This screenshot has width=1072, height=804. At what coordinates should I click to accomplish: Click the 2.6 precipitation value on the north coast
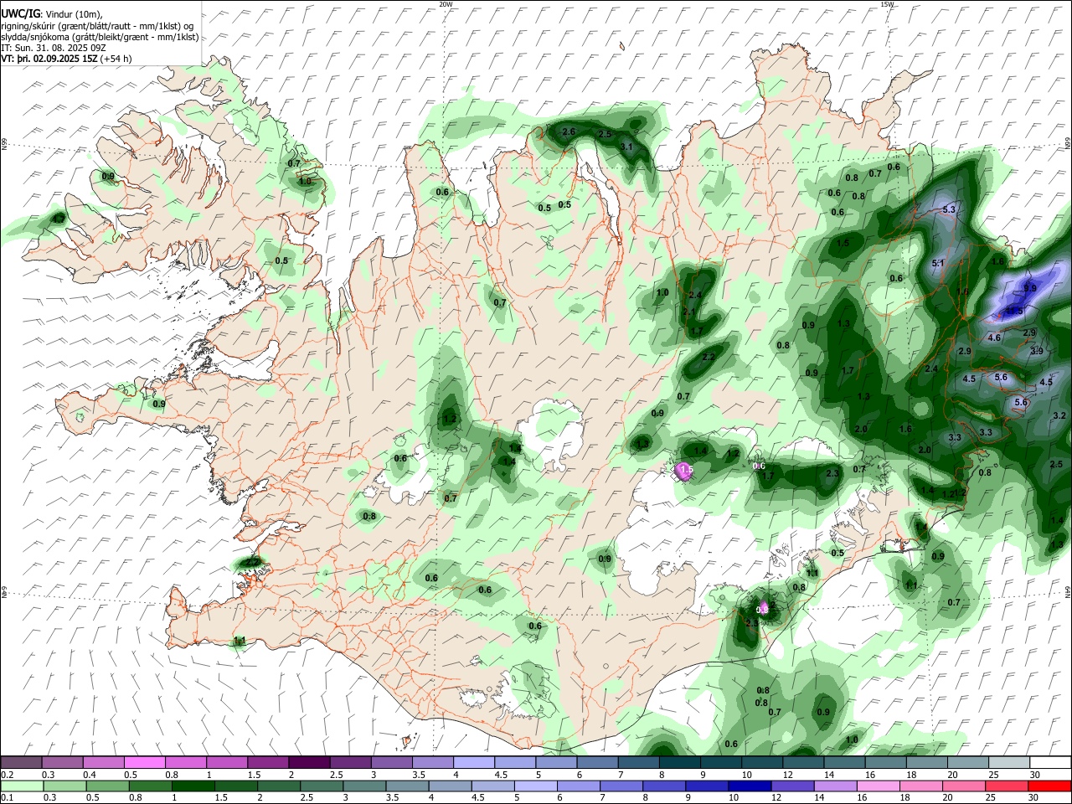tap(569, 132)
